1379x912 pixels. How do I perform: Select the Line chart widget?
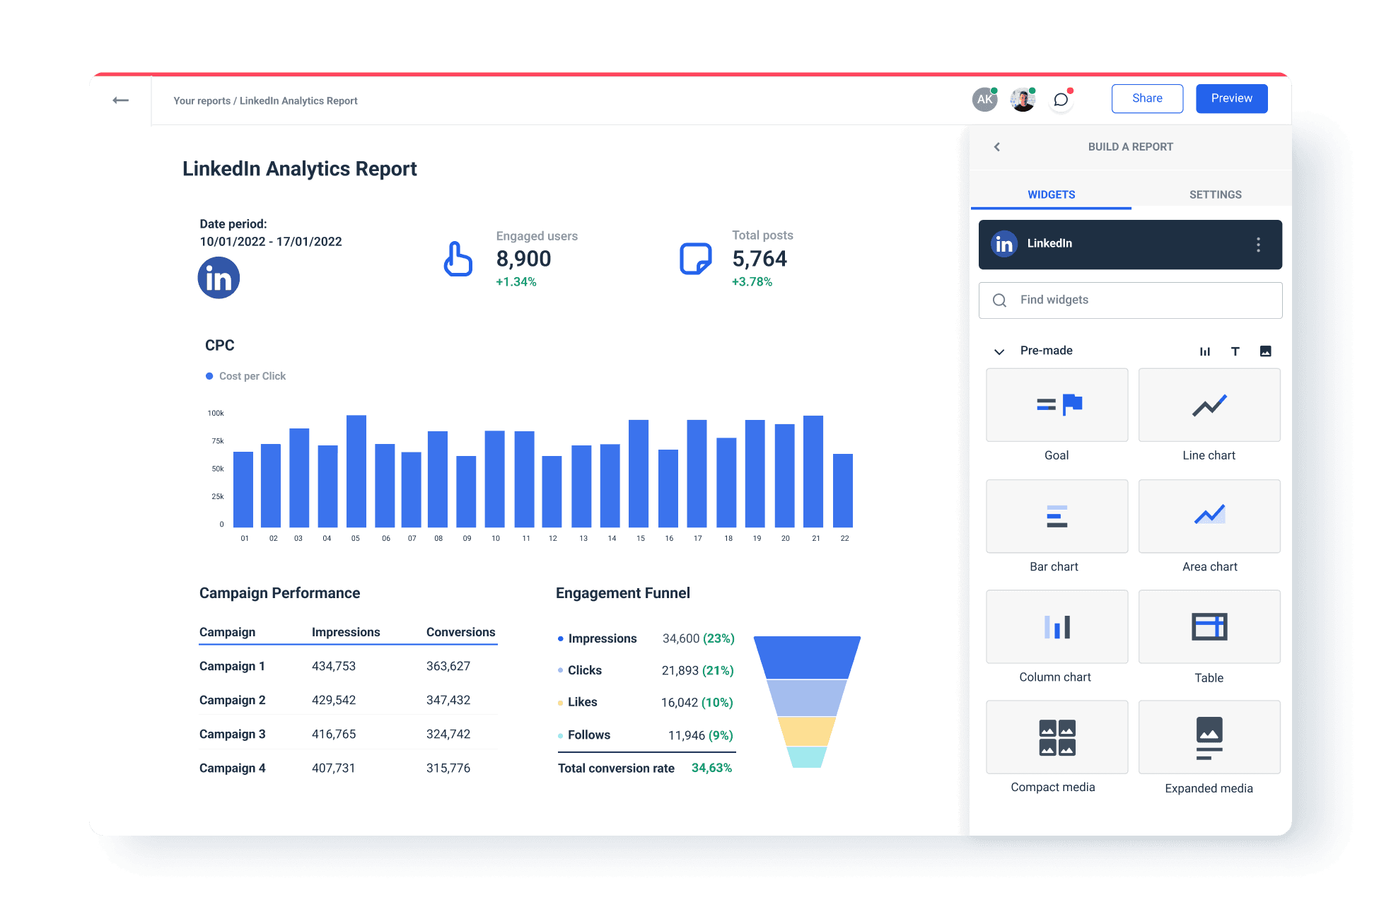point(1209,404)
